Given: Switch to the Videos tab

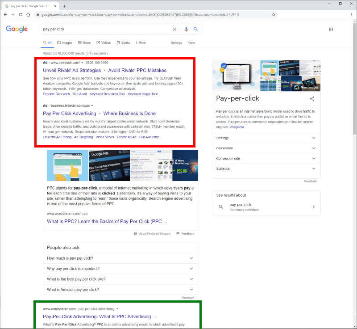Looking at the screenshot, I should tap(104, 42).
